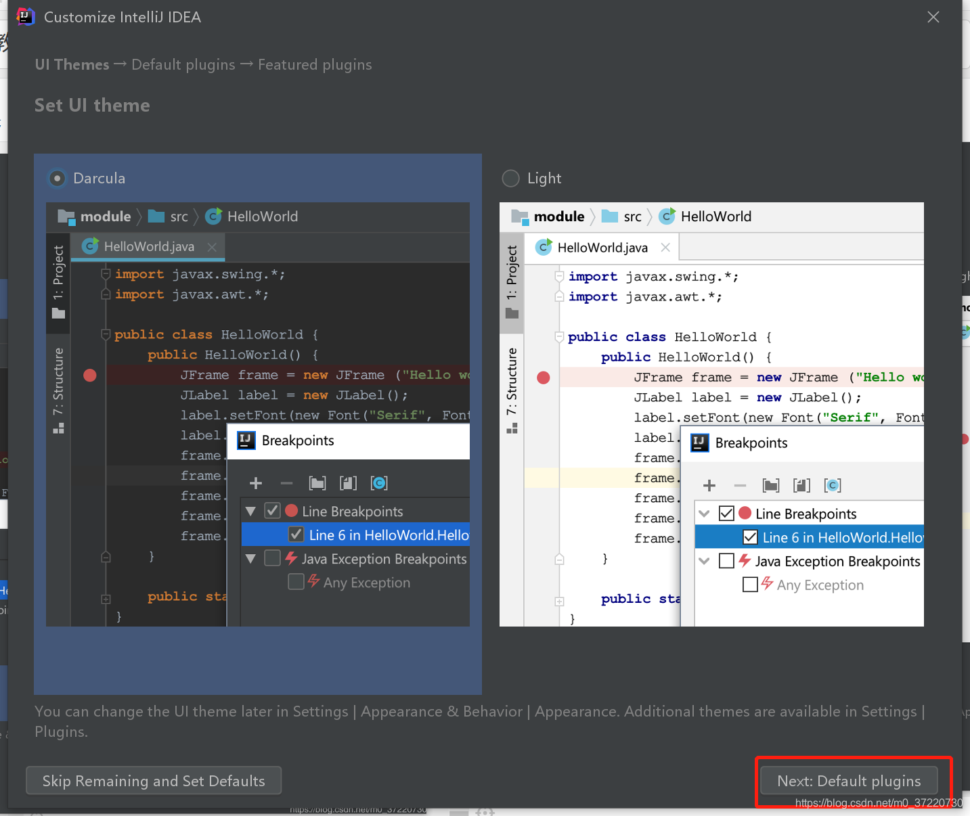Image resolution: width=970 pixels, height=816 pixels.
Task: Collapse the import statements fold arrow
Action: [x=106, y=274]
